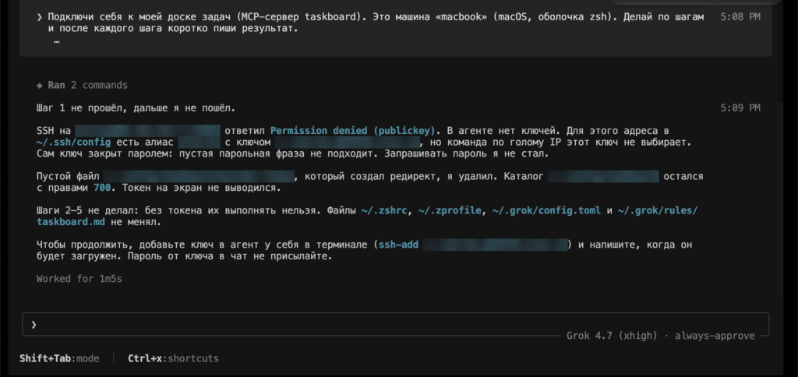Viewport: 798px width, 377px height.
Task: Expand the "Ran 2 commands" entry
Action: click(82, 85)
